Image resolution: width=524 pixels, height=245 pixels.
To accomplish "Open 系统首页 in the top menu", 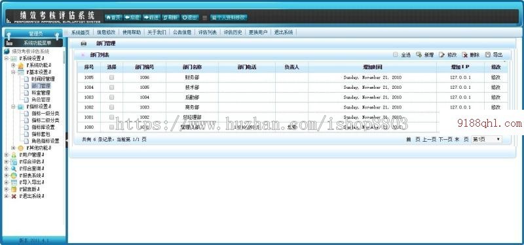I will (81, 32).
